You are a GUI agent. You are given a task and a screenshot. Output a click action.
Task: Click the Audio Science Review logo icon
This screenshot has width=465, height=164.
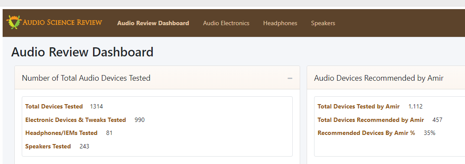14,22
